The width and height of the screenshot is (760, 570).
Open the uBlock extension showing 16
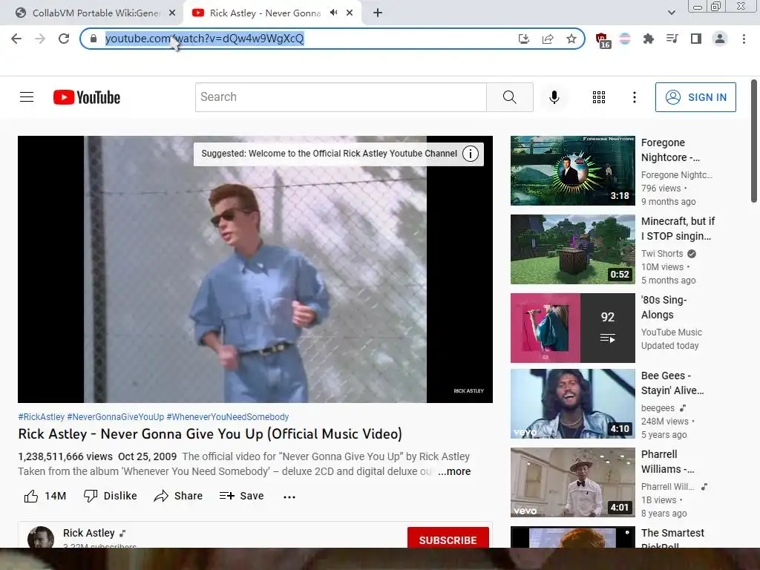tap(603, 40)
